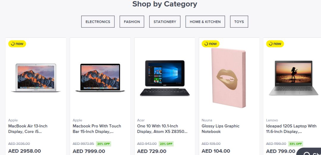Open the 'Glossy Lips Graphic Notebook' link

[x=221, y=129]
